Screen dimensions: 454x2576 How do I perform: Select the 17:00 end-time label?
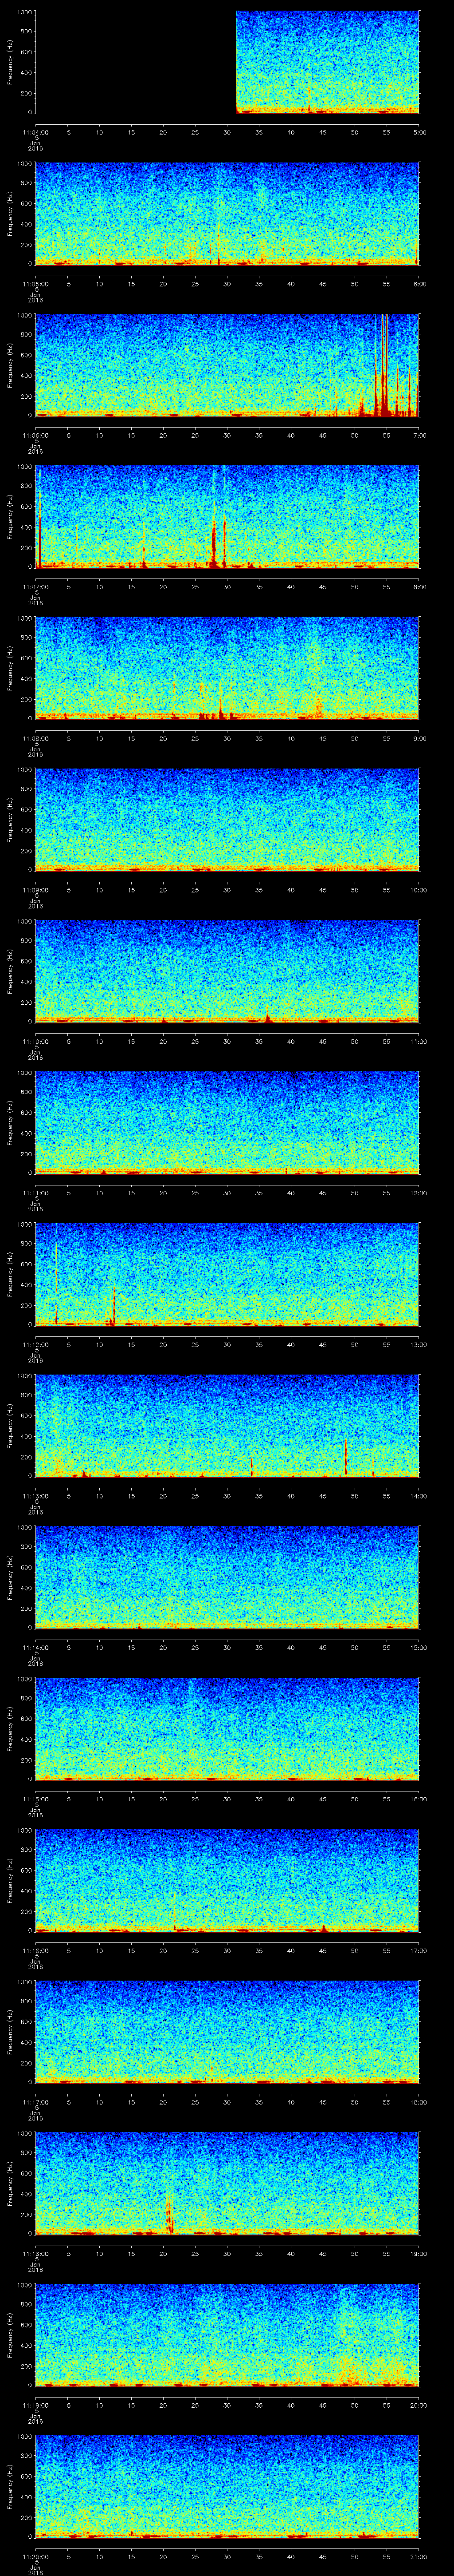[418, 1950]
